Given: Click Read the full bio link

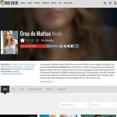Looking at the screenshot, I should (47, 82).
